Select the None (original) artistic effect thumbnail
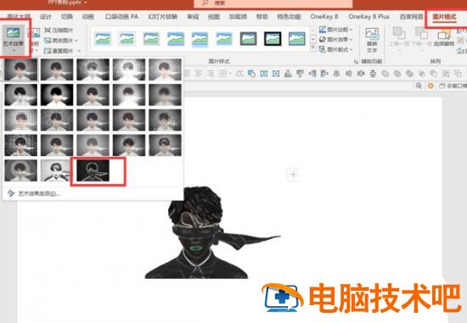The image size is (467, 323). tap(20, 70)
